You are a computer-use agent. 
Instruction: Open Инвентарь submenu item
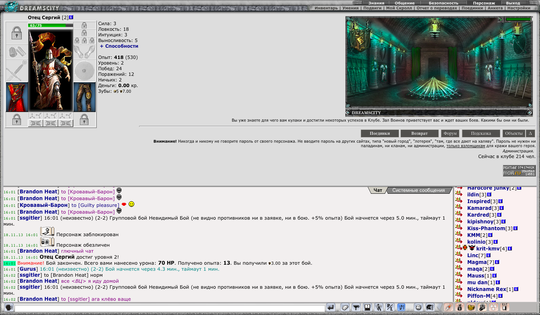click(326, 8)
